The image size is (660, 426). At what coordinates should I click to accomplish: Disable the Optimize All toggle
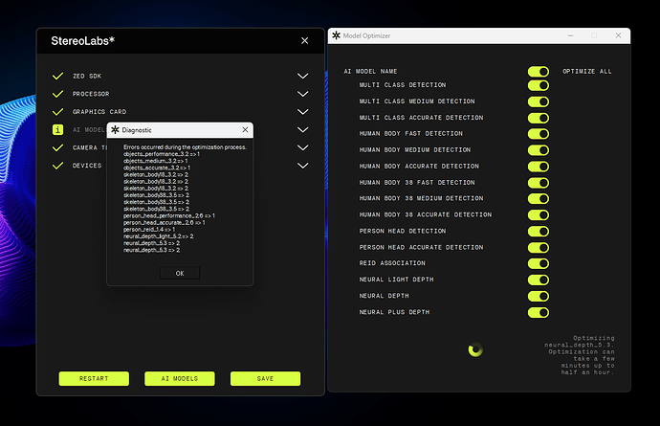538,71
